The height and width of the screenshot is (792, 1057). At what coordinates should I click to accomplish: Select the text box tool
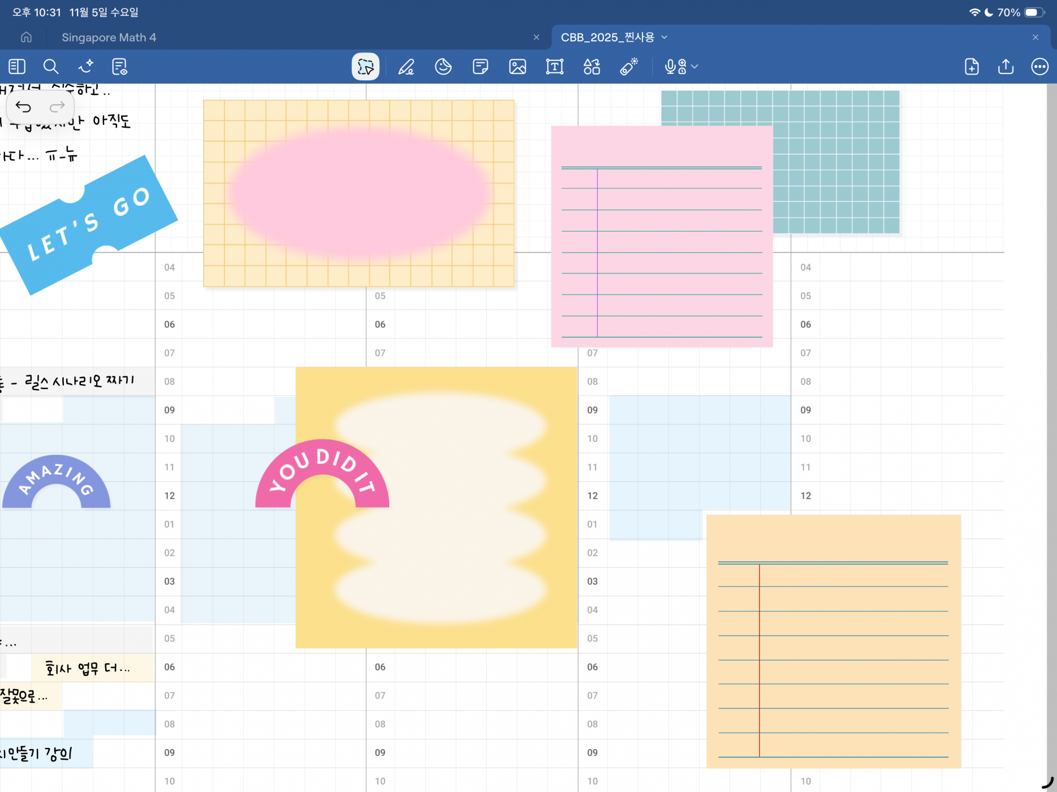pos(554,67)
